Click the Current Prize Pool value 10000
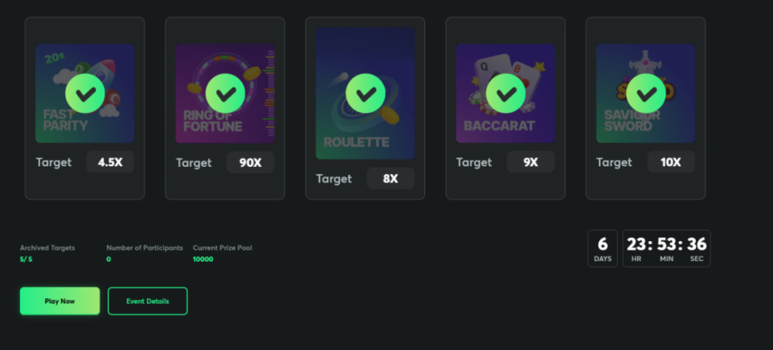This screenshot has width=773, height=350. 203,260
